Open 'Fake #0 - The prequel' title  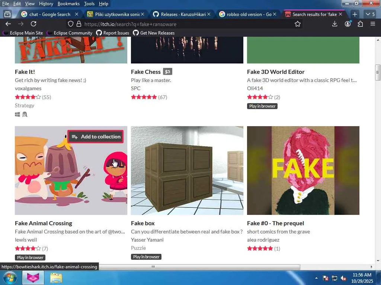coord(276,223)
